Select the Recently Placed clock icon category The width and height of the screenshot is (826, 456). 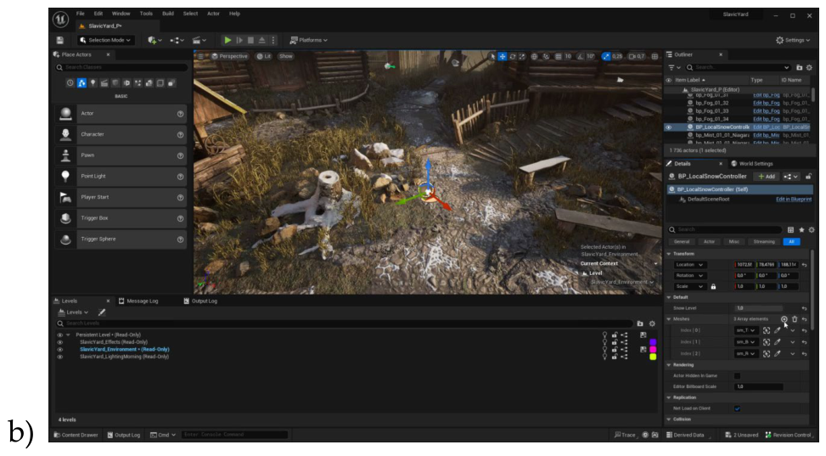tap(70, 83)
